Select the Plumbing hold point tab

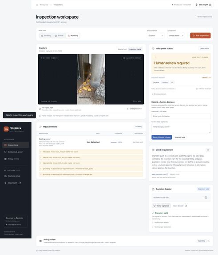pyautogui.click(x=73, y=36)
